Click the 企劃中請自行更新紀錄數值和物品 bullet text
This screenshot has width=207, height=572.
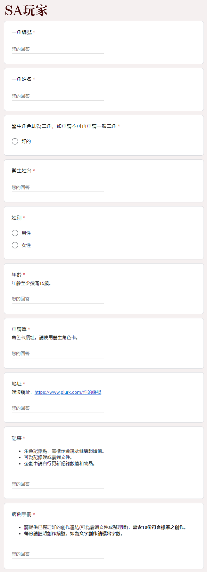point(60,463)
